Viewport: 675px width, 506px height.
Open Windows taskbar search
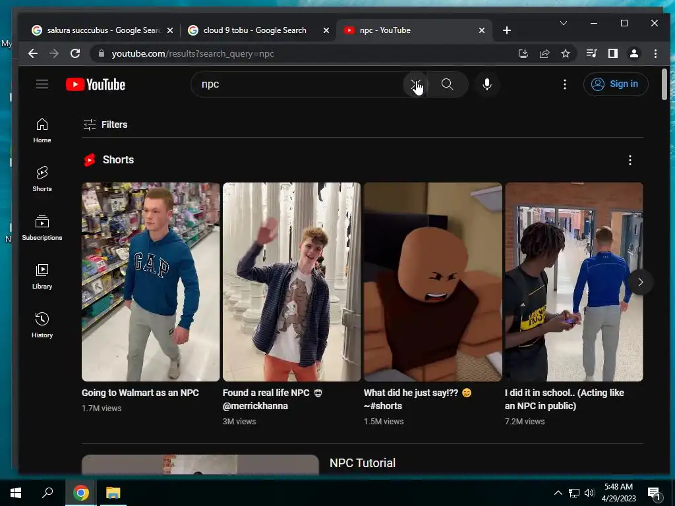coord(47,493)
